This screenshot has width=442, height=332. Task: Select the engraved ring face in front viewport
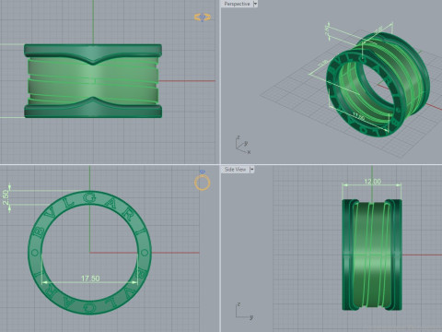(89, 253)
